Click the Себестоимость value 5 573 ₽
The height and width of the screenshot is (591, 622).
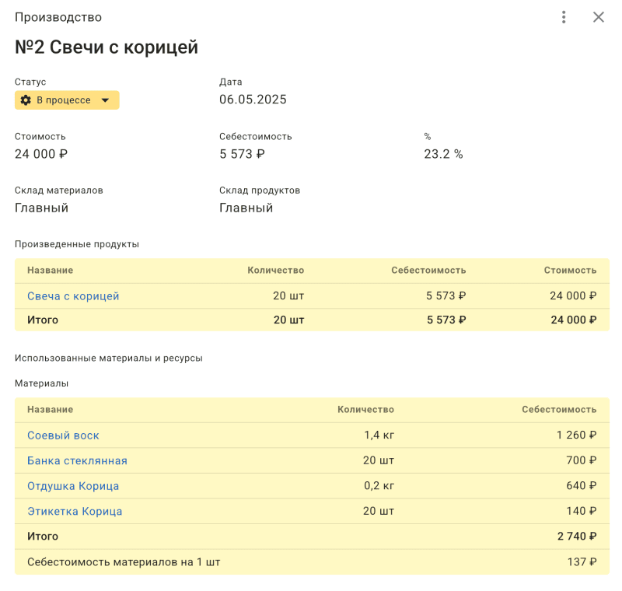[x=241, y=153]
